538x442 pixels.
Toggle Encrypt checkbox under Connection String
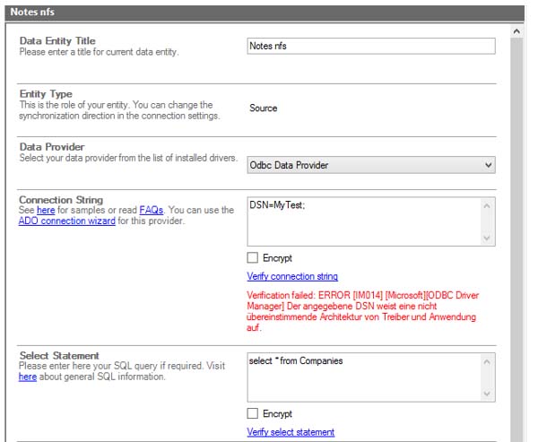pos(253,258)
